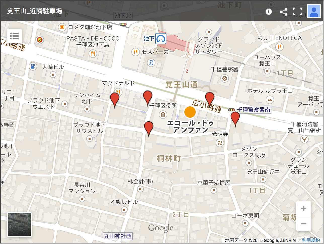Click the 桐林町 district label
The width and height of the screenshot is (324, 244).
[169, 158]
